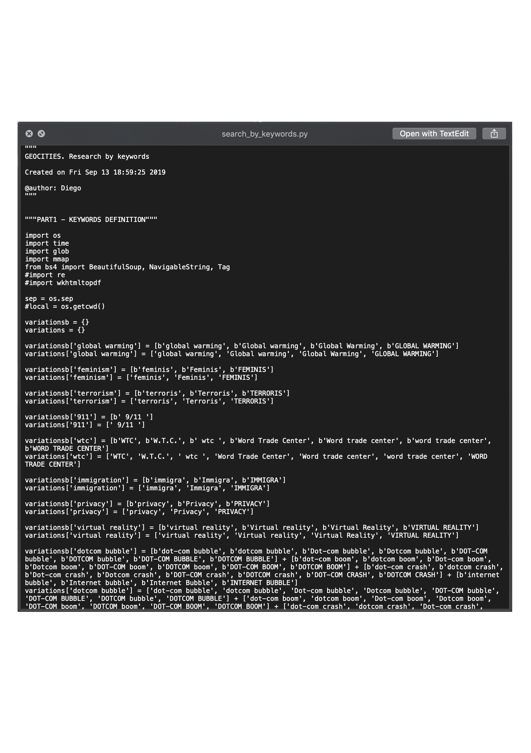531x753 pixels.
Task: Click the full-screen expand icon beside close
Action: [x=41, y=134]
